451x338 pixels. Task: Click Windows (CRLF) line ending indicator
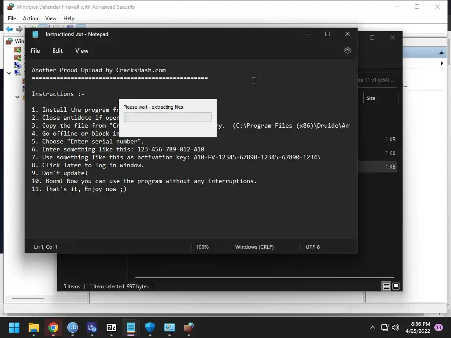click(x=254, y=247)
